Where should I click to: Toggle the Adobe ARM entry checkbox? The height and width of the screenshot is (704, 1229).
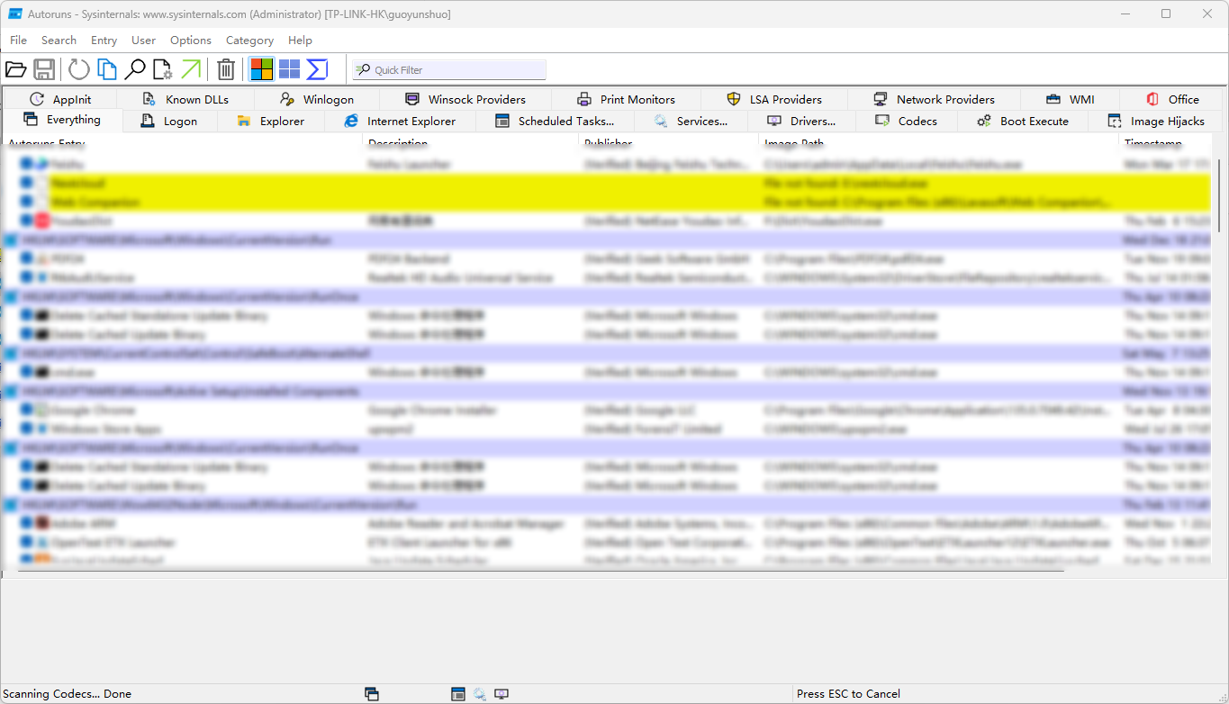click(27, 523)
